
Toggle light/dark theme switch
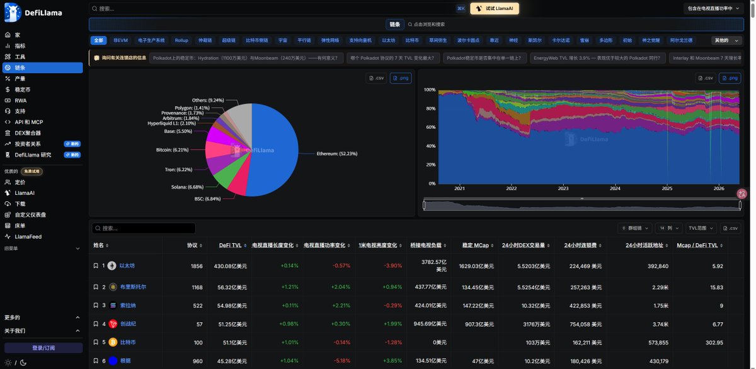pyautogui.click(x=15, y=362)
